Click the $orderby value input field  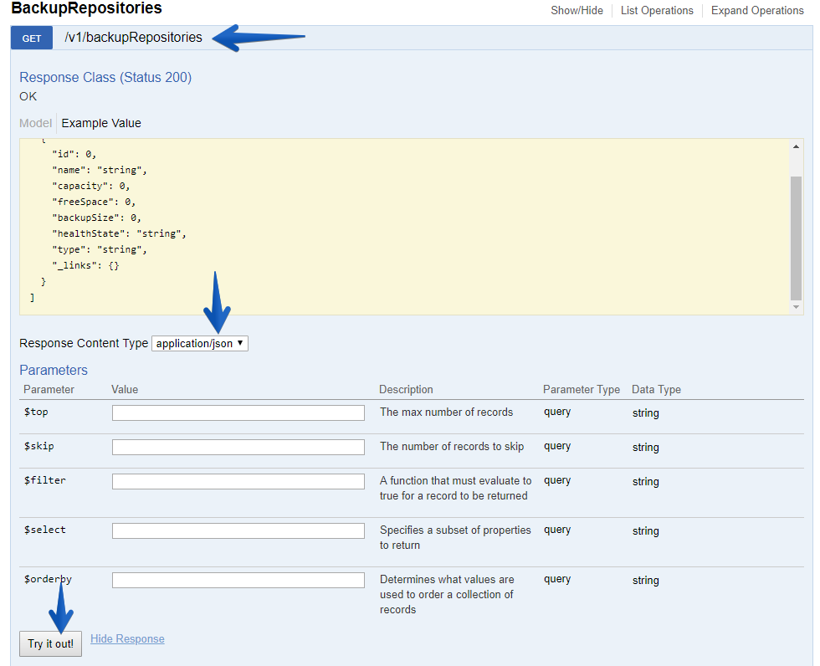tap(238, 581)
